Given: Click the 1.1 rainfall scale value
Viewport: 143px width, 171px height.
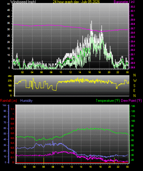Looking at the screenshot, I should pyautogui.click(x=12, y=109).
